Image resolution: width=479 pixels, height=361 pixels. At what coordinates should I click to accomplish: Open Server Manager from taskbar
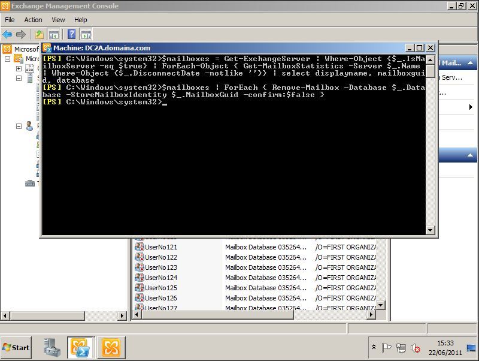pyautogui.click(x=51, y=348)
